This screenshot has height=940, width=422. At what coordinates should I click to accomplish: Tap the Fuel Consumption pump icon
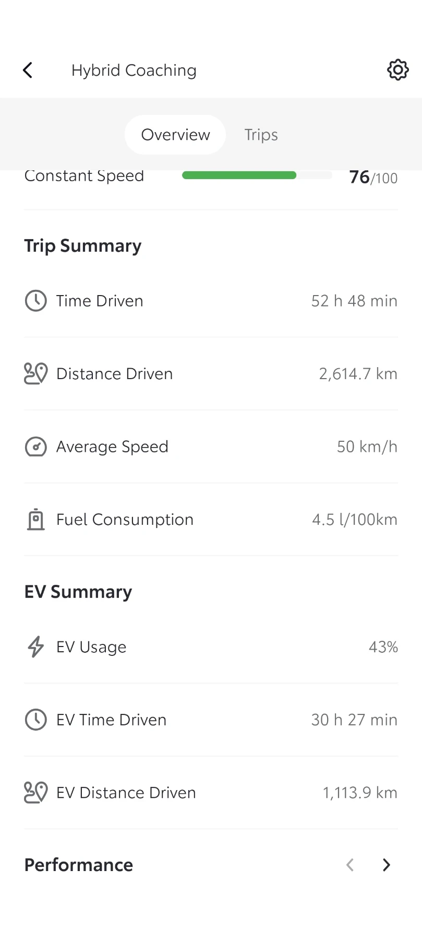point(36,520)
